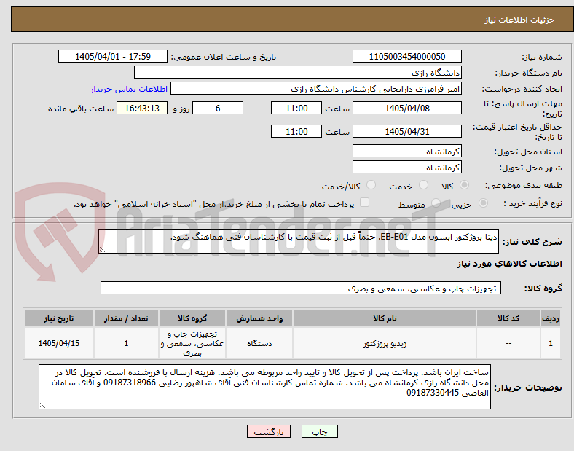Click the need date cell 1405/04/15

click(x=59, y=343)
